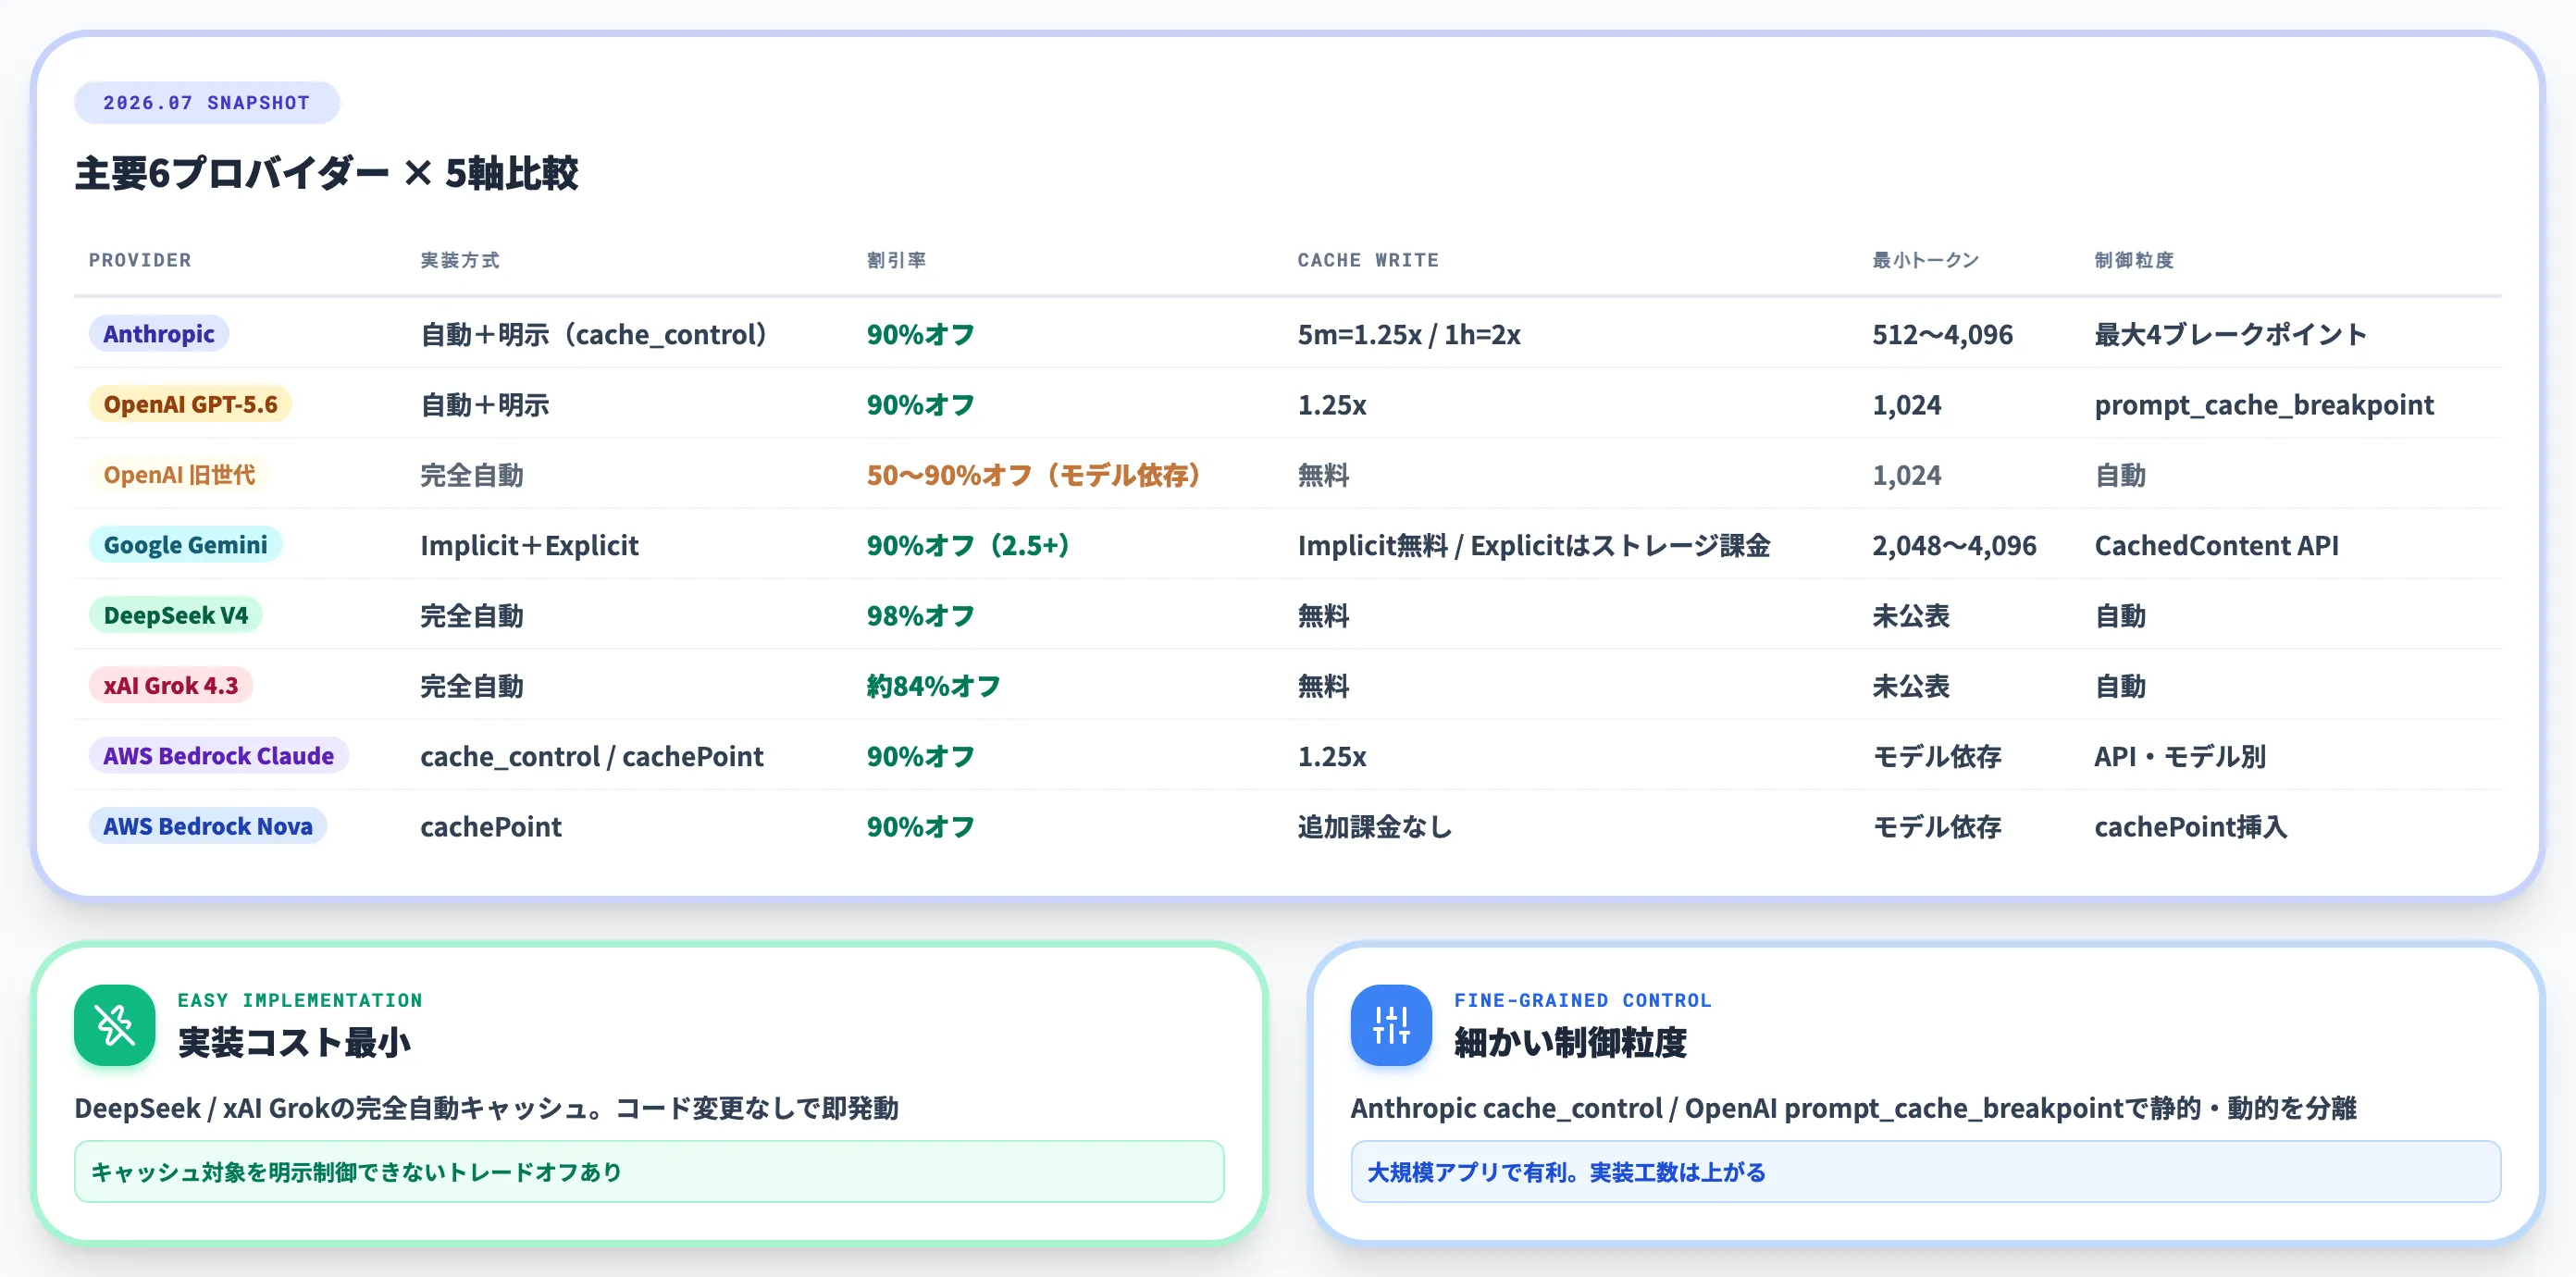Select the AWS Bedrock Claude provider badge
This screenshot has height=1277, width=2576.
218,756
